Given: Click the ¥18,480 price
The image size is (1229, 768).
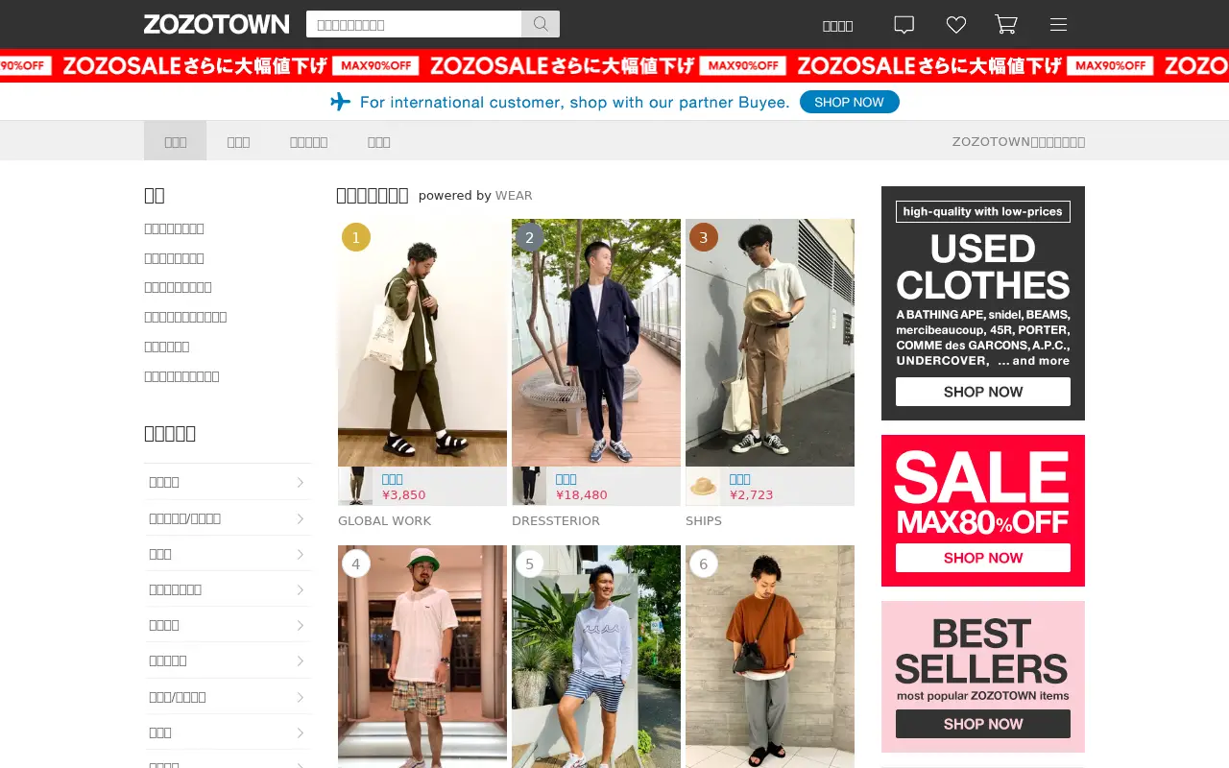Looking at the screenshot, I should 581,495.
